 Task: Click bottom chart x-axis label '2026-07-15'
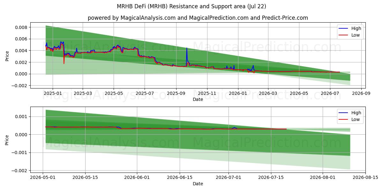click(x=271, y=178)
